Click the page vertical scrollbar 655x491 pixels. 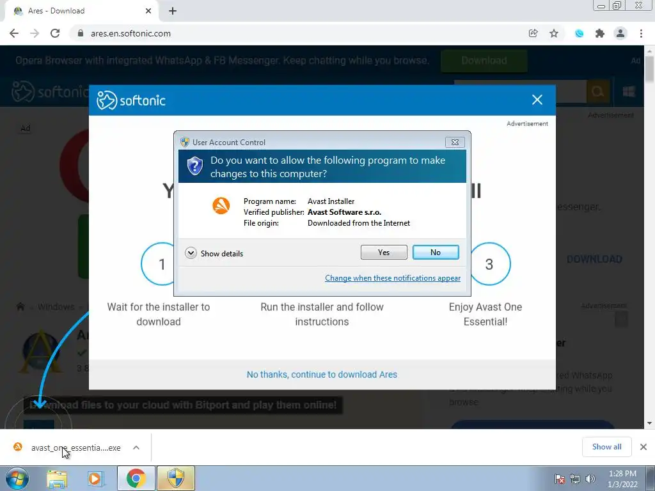(649, 69)
